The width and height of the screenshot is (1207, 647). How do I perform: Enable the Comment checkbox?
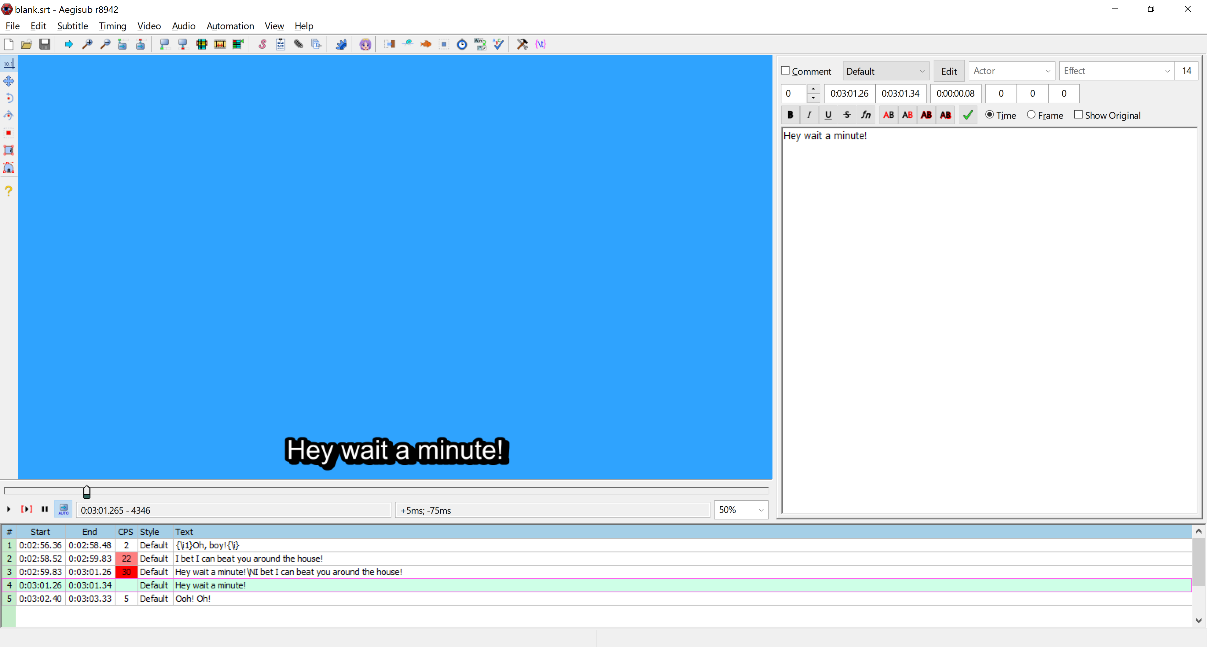coord(786,71)
